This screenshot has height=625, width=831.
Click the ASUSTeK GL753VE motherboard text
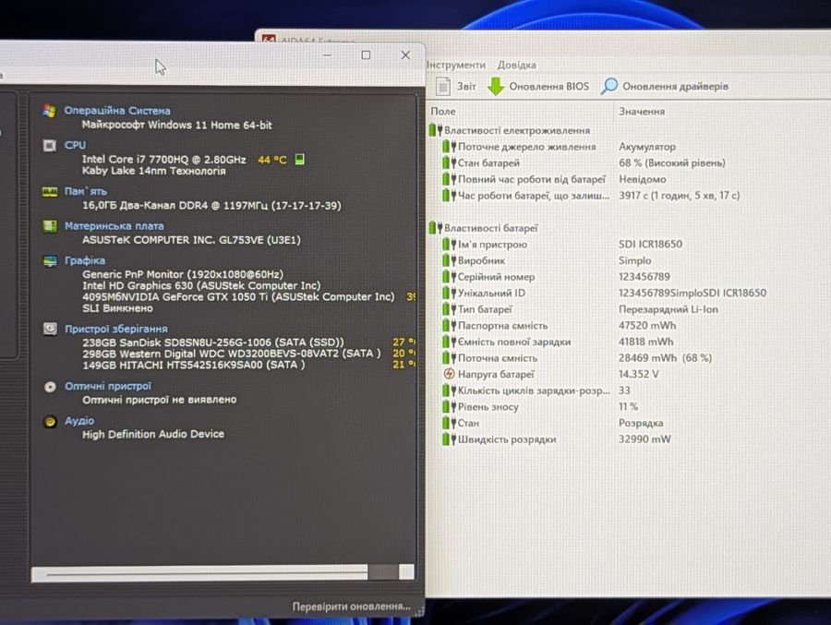(x=191, y=240)
